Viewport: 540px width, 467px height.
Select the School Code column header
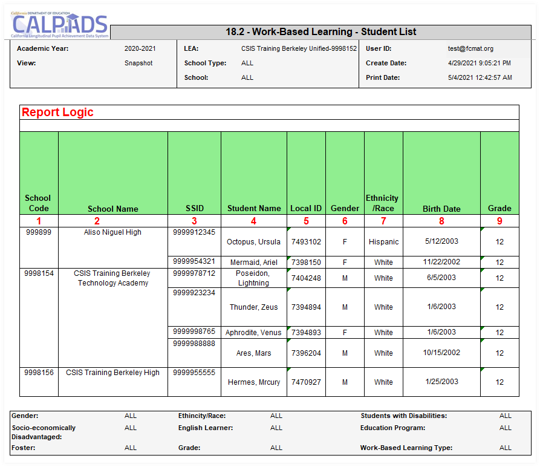click(x=38, y=203)
